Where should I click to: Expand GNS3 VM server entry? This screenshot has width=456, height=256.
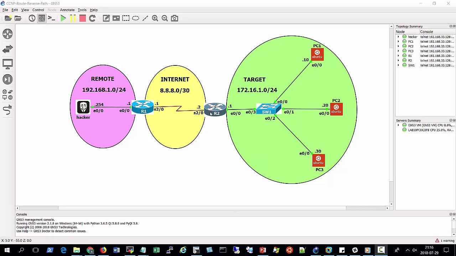click(x=398, y=125)
